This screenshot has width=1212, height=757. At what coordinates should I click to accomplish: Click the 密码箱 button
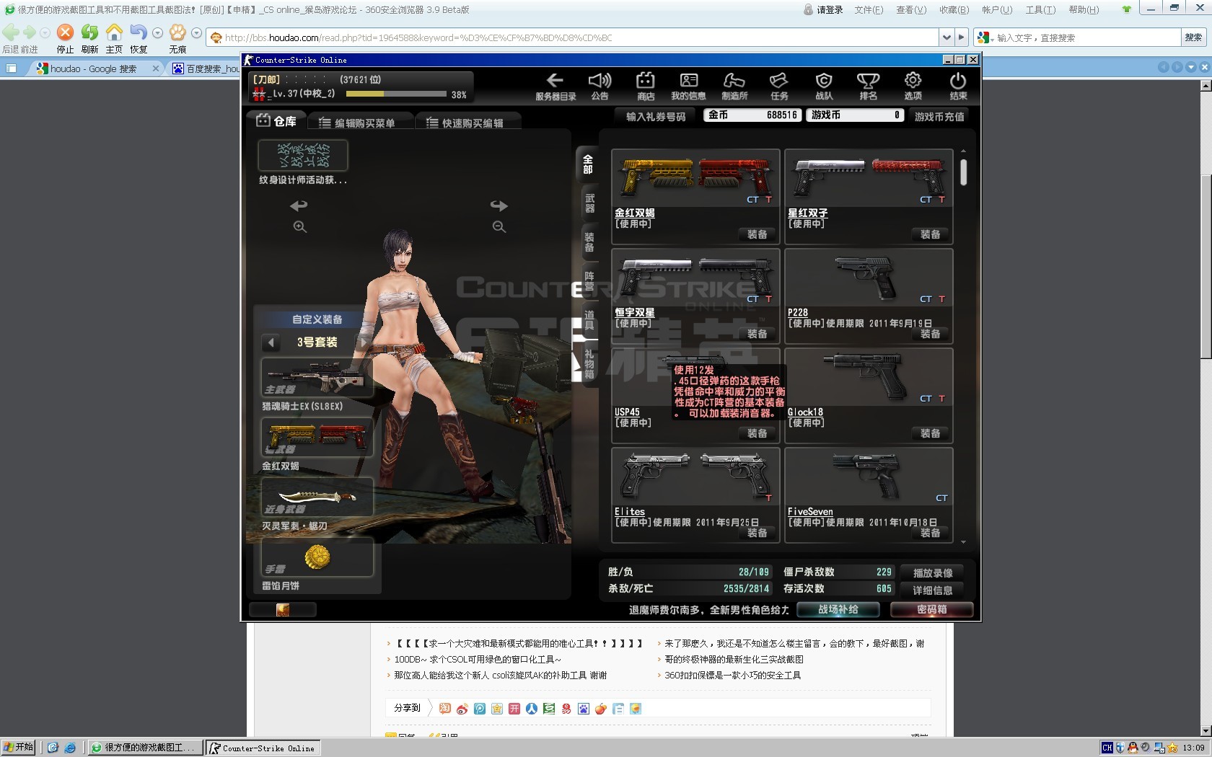[931, 610]
